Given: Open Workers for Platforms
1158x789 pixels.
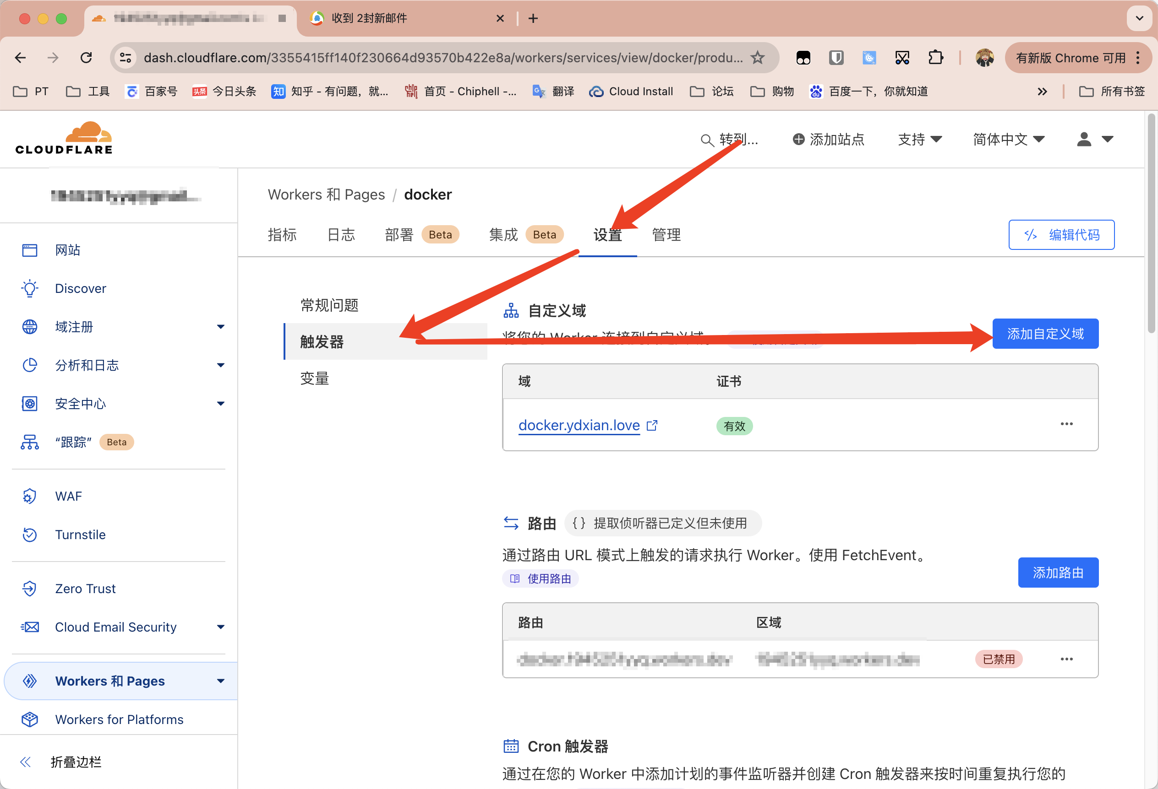Looking at the screenshot, I should tap(119, 719).
